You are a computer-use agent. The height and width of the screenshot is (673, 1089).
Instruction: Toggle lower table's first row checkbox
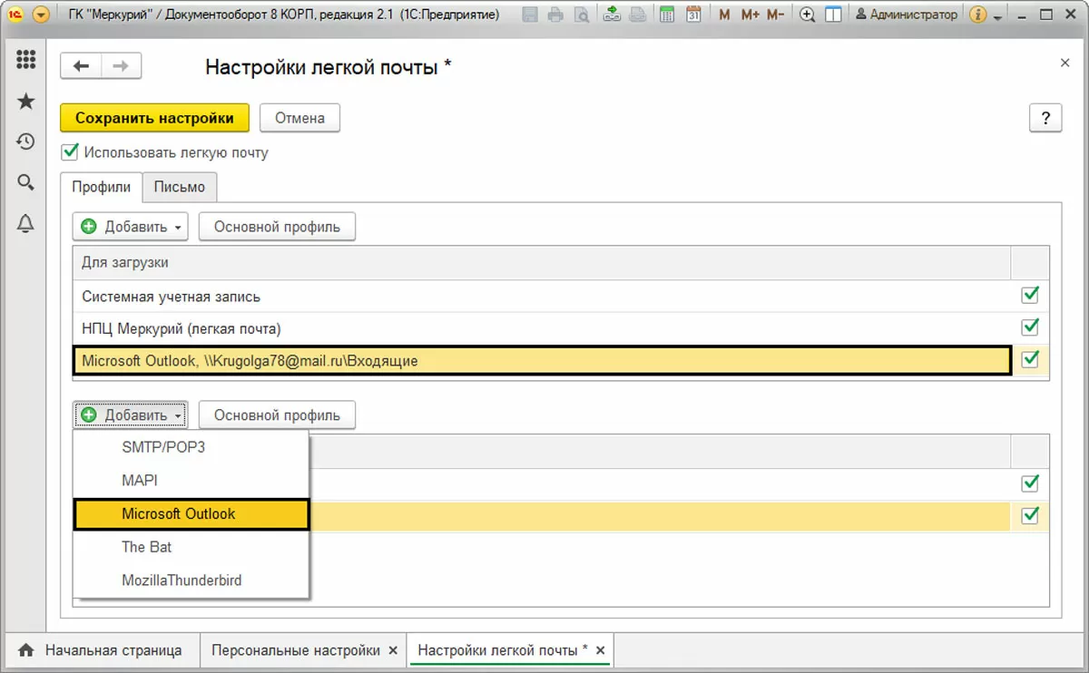1030,483
